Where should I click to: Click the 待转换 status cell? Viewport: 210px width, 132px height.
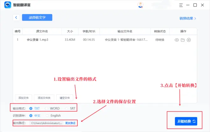160,40
